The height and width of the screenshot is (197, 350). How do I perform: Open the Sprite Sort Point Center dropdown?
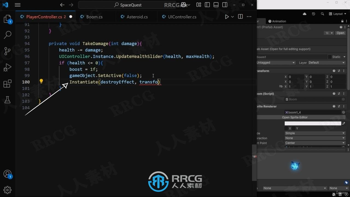point(315,143)
